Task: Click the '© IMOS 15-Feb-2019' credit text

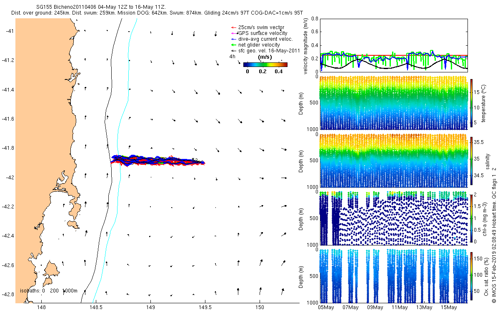Action: tap(494, 277)
